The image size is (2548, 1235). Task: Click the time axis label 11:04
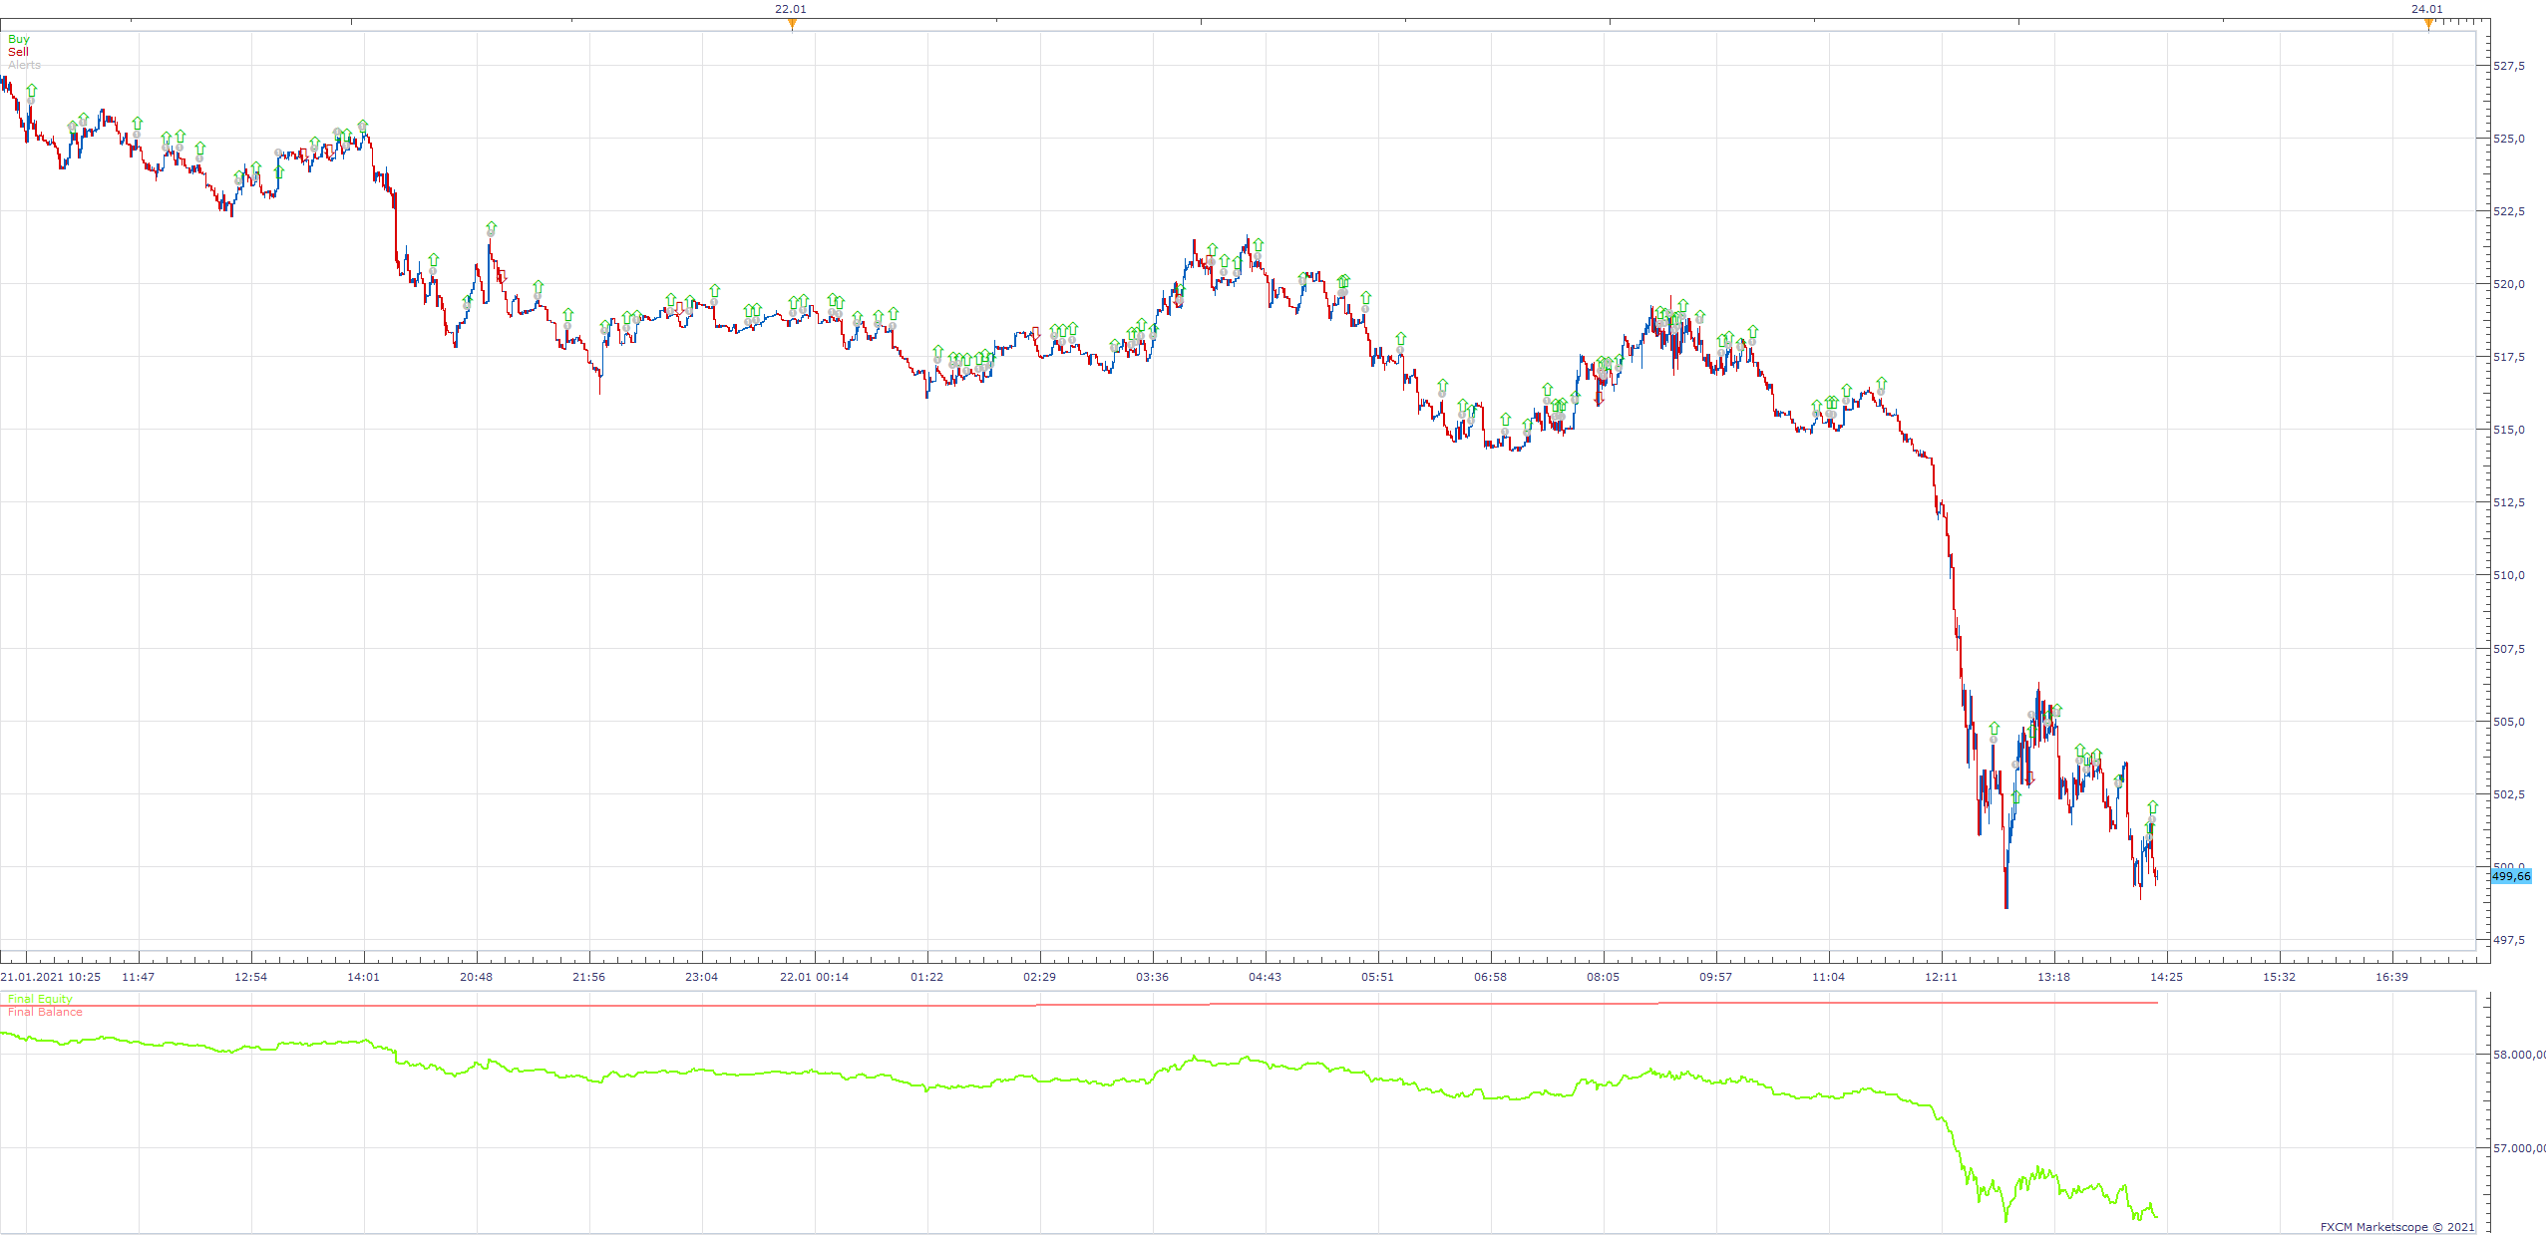[x=1828, y=977]
